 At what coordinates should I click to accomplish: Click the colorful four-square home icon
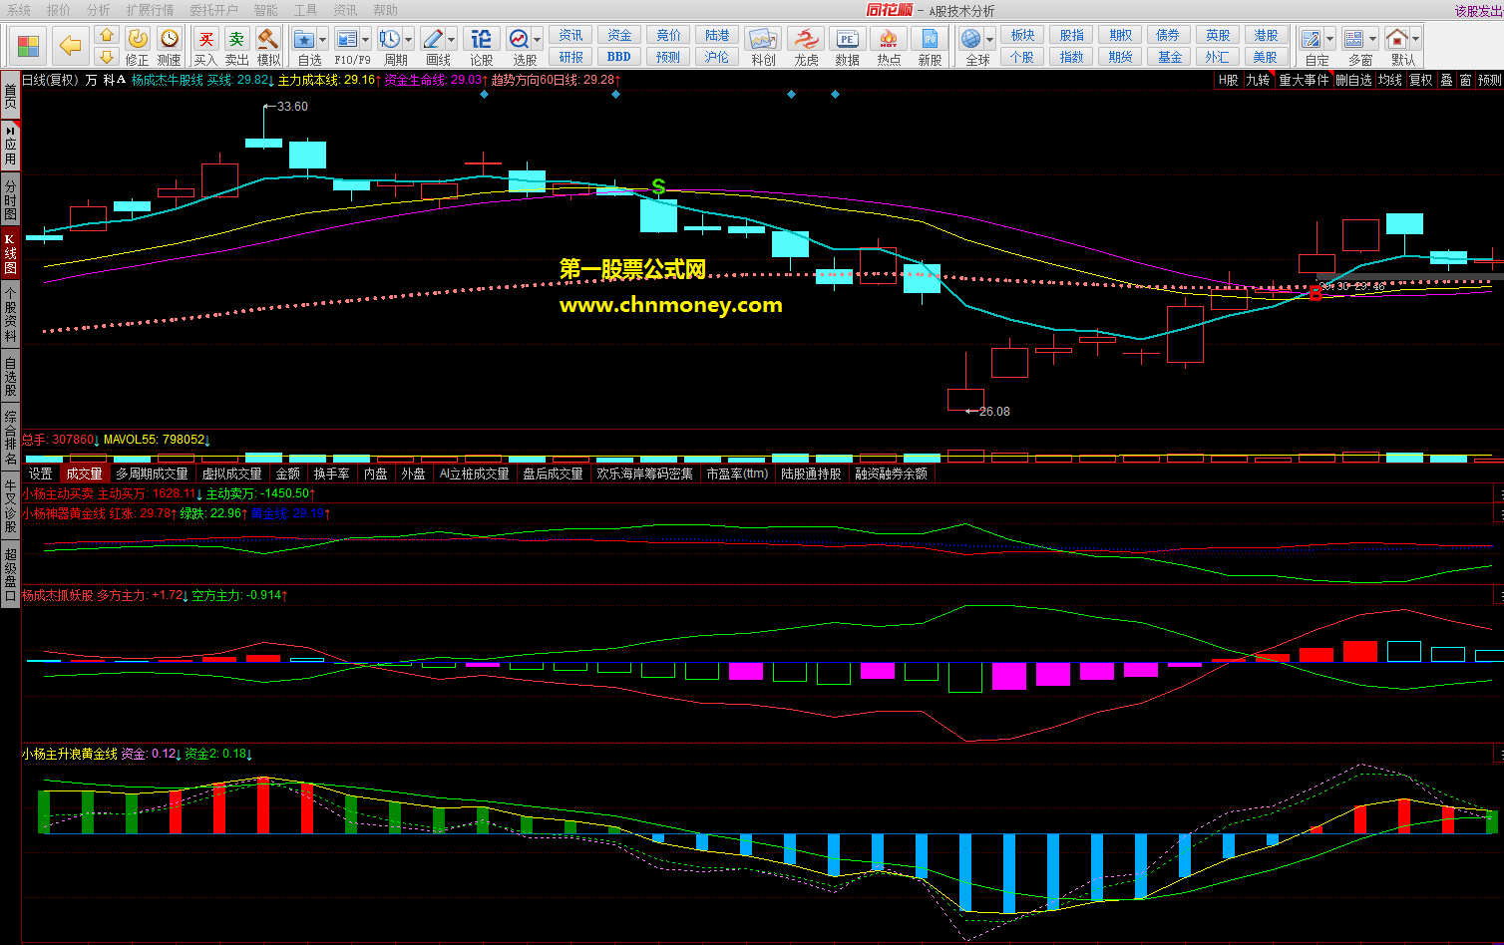point(30,46)
